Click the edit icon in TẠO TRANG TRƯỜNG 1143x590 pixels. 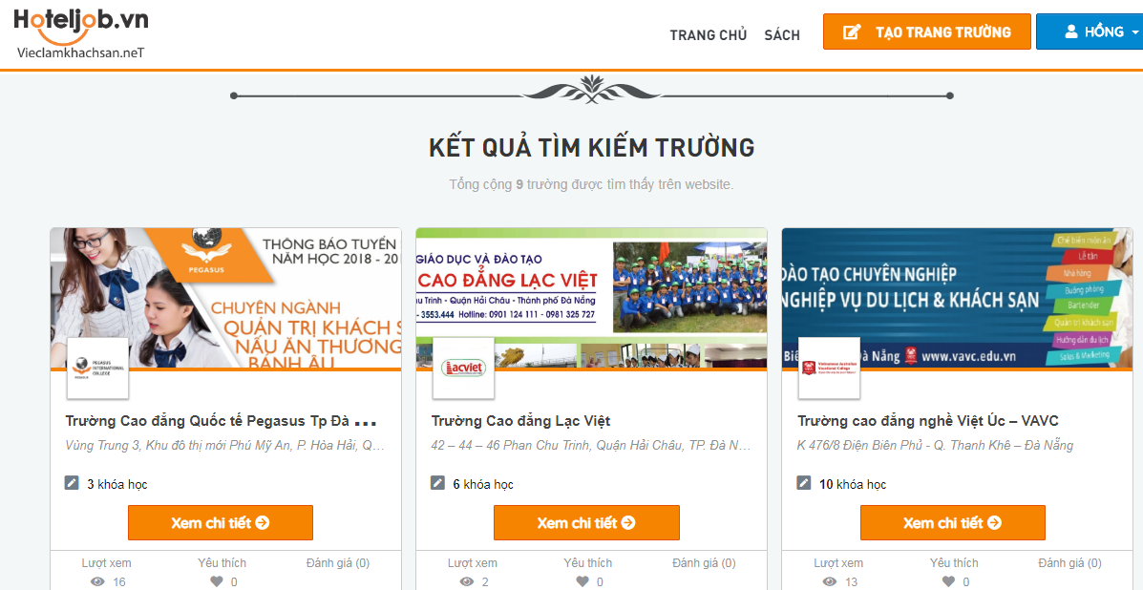click(852, 32)
